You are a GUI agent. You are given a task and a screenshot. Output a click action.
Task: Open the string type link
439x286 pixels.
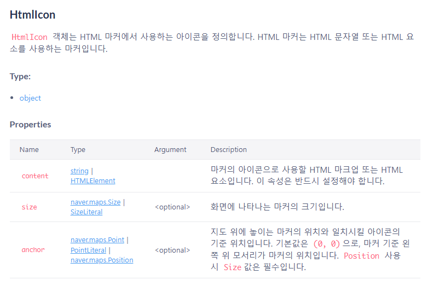[x=79, y=171]
